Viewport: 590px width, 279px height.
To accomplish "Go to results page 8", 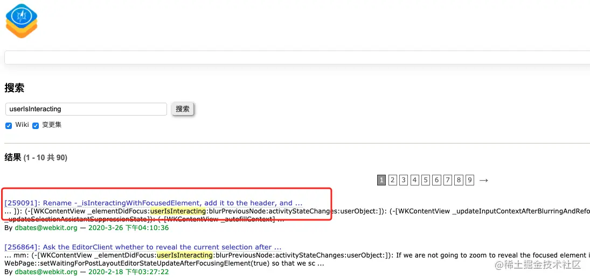I will [459, 180].
